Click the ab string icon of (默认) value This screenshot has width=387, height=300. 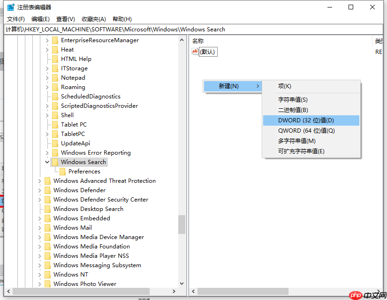tap(195, 52)
